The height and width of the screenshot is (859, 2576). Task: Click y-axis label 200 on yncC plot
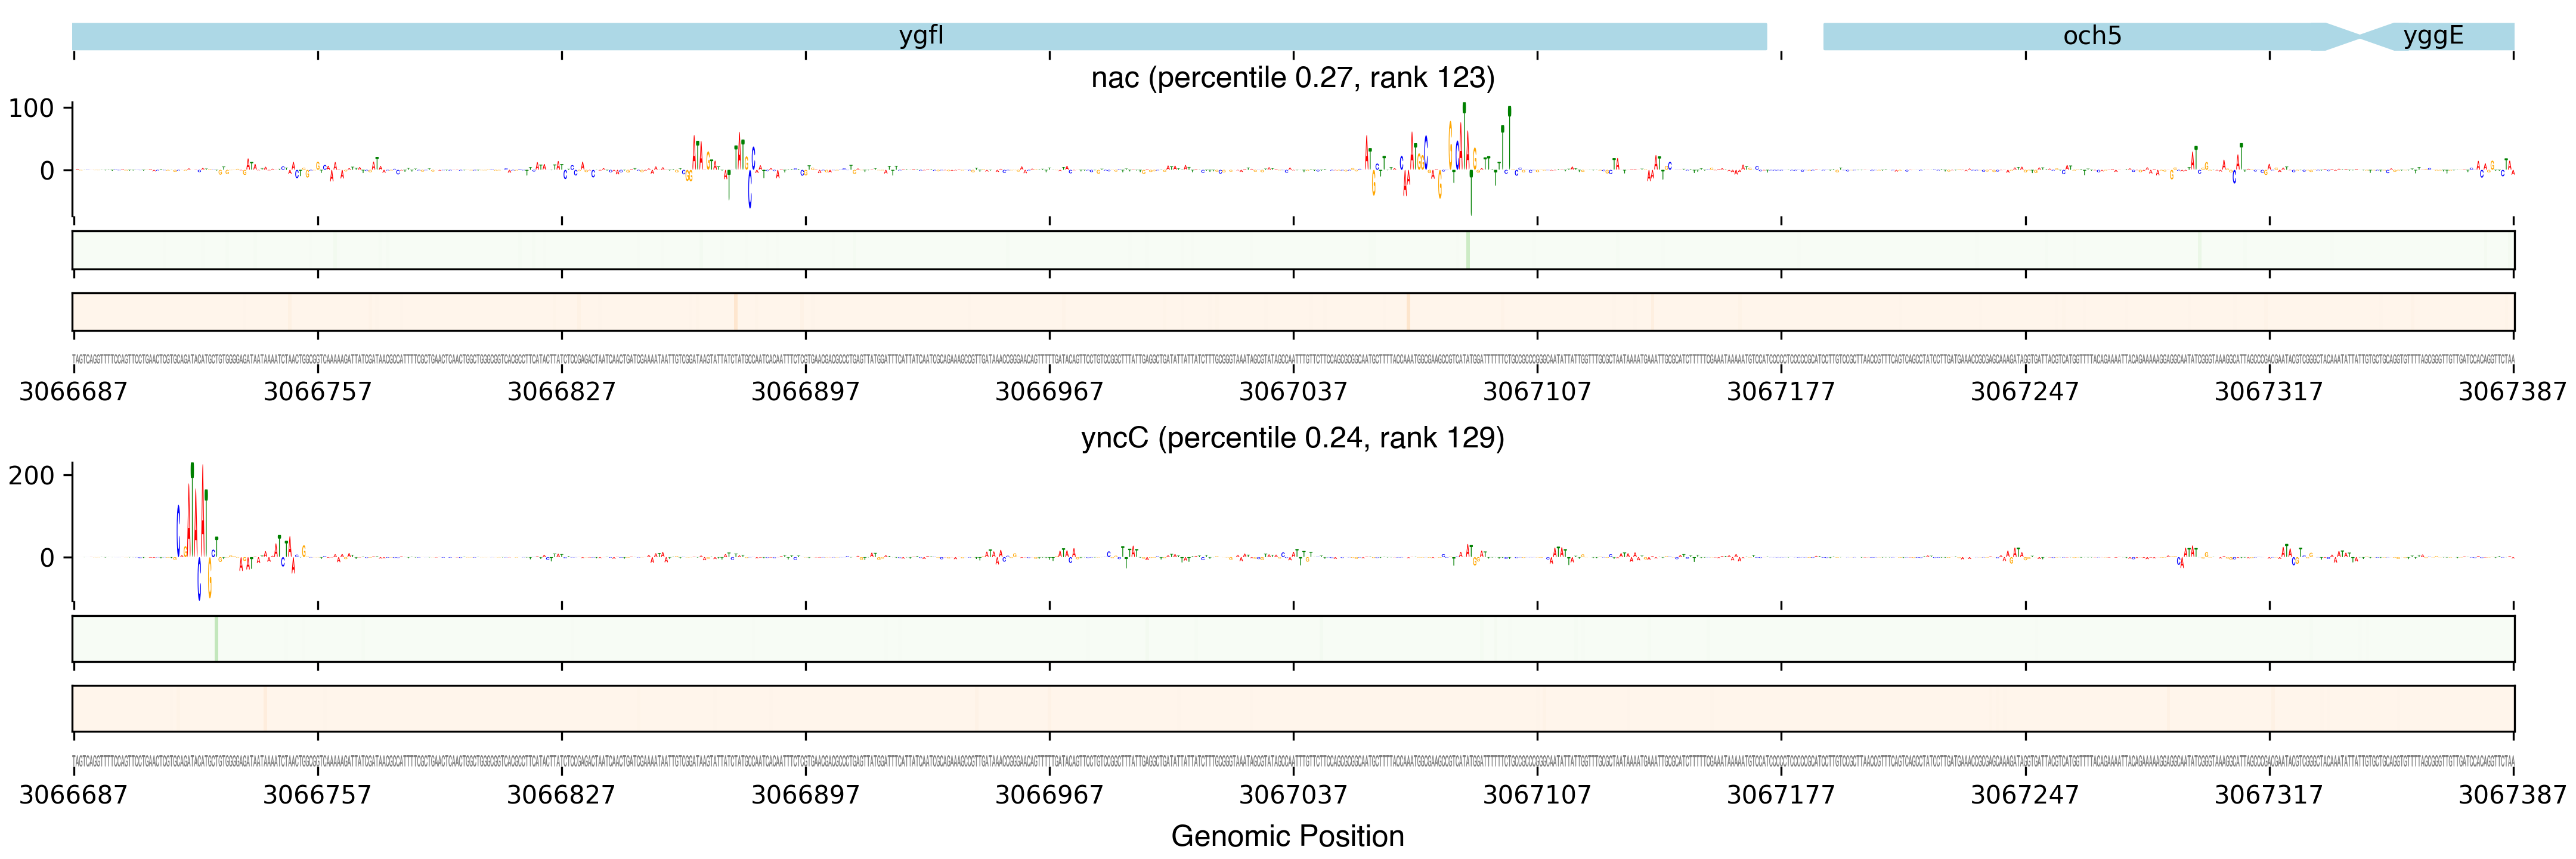pos(31,476)
